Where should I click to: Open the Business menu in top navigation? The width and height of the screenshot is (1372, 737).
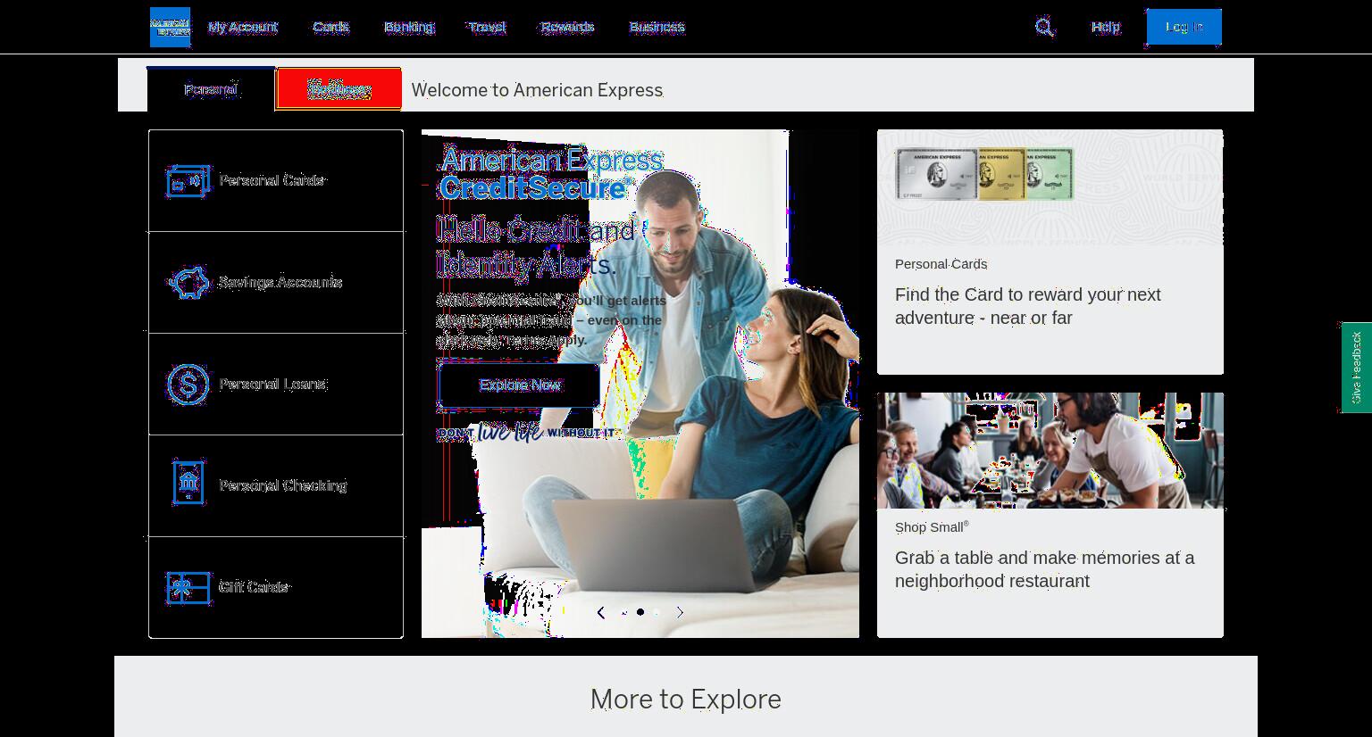pyautogui.click(x=657, y=27)
